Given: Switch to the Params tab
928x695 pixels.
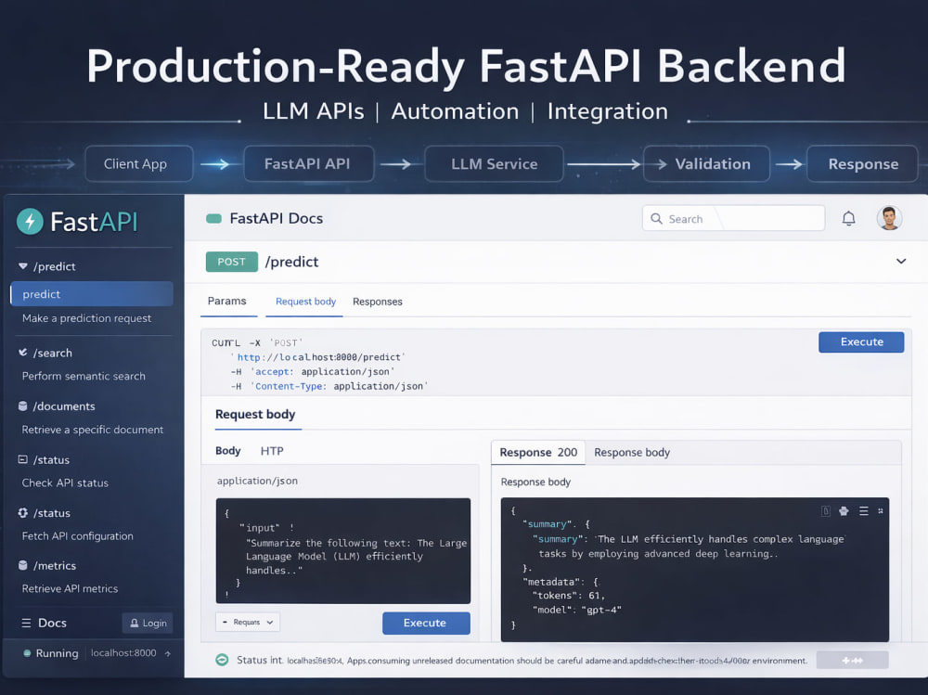Looking at the screenshot, I should click(226, 302).
